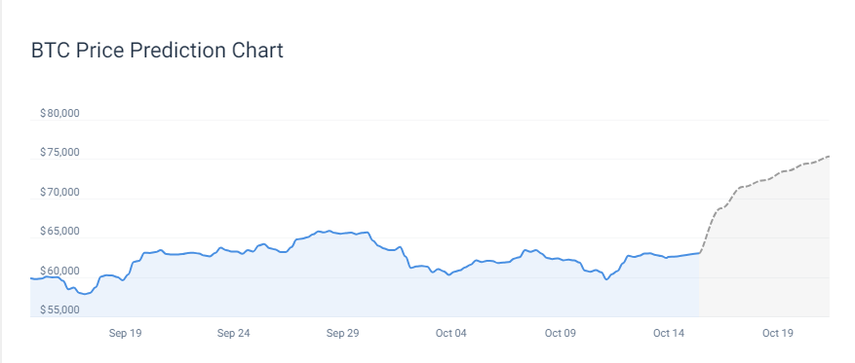Click the $55,000 y-axis label
Screen dimensions: 855x363
pos(60,309)
